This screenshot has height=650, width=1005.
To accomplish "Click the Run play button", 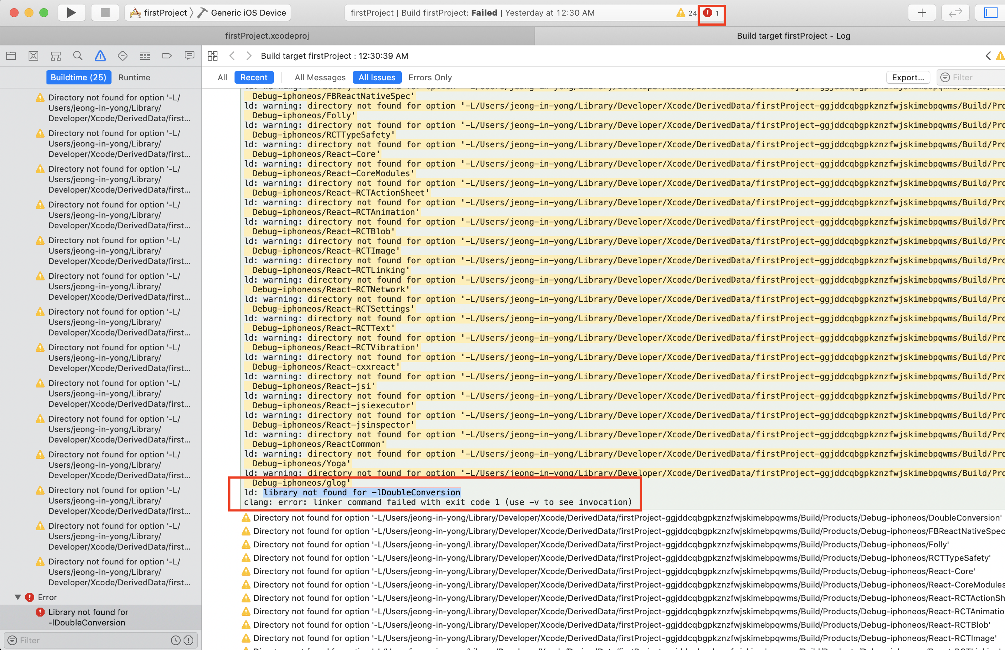I will click(71, 13).
